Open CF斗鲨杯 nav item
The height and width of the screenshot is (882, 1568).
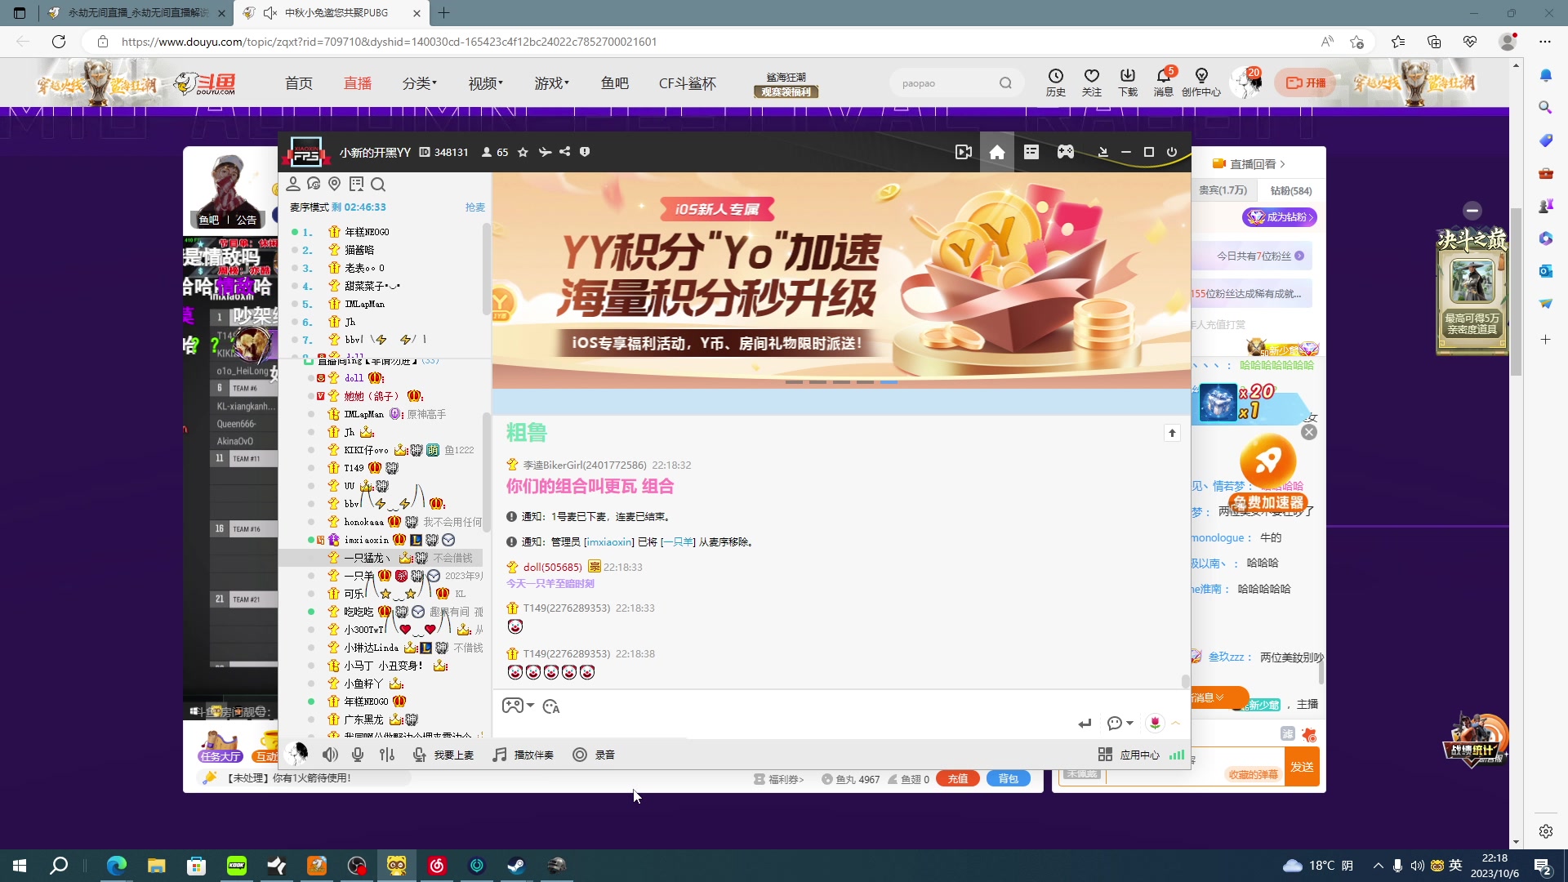[x=688, y=83]
